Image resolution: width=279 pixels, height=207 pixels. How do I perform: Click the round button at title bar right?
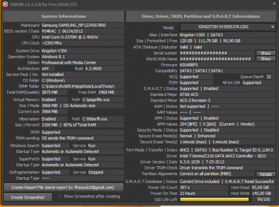(x=274, y=4)
